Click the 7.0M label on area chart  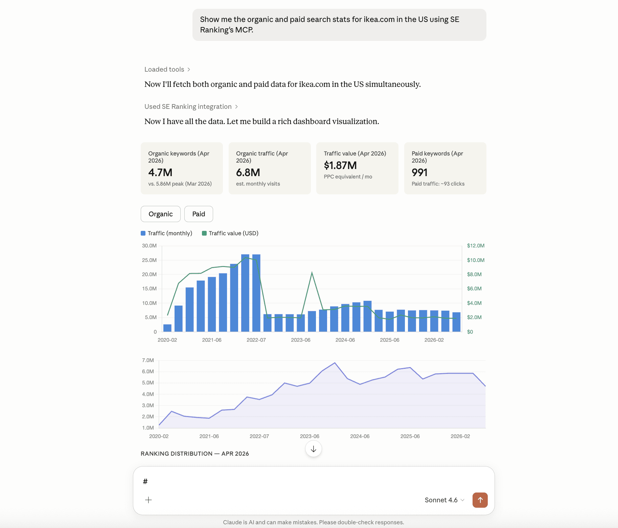point(148,360)
